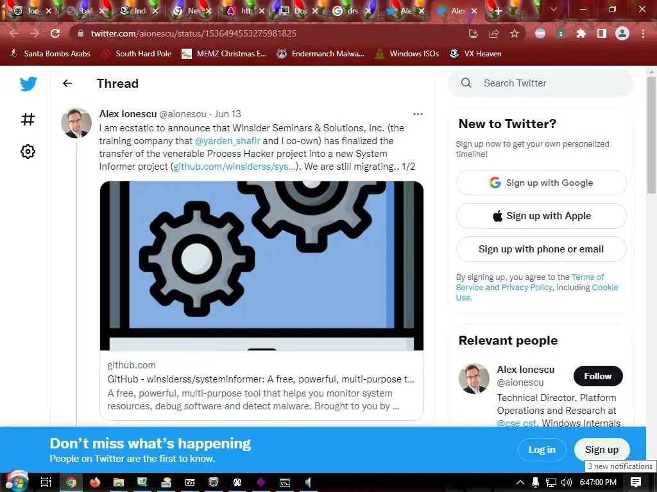Screen dimensions: 657x492
Task: Click the Twitter bird home icon
Action: click(28, 84)
